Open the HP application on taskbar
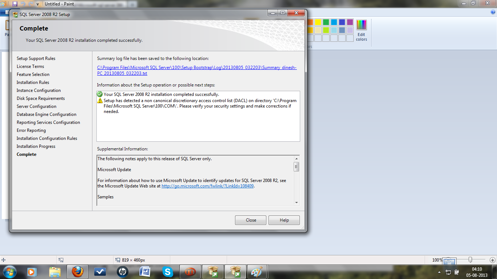Viewport: 497px width, 279px height. click(123, 271)
